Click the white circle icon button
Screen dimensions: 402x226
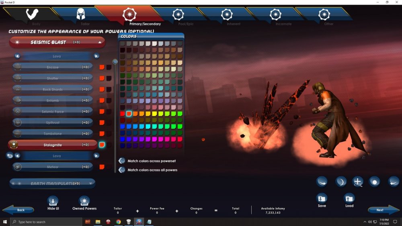[x=375, y=182]
